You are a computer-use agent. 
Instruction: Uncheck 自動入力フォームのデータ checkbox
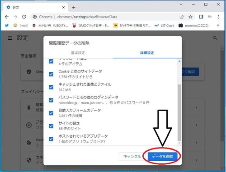51,113
